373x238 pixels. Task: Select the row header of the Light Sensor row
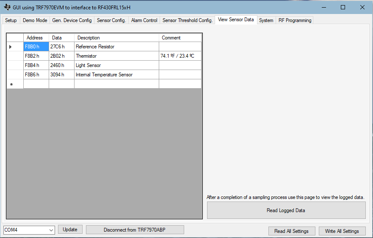click(15, 65)
